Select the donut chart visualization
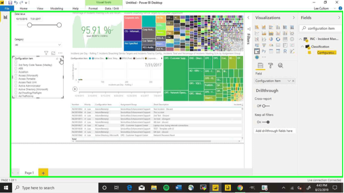Image resolution: width=344 pixels, height=193 pixels. 278,39
